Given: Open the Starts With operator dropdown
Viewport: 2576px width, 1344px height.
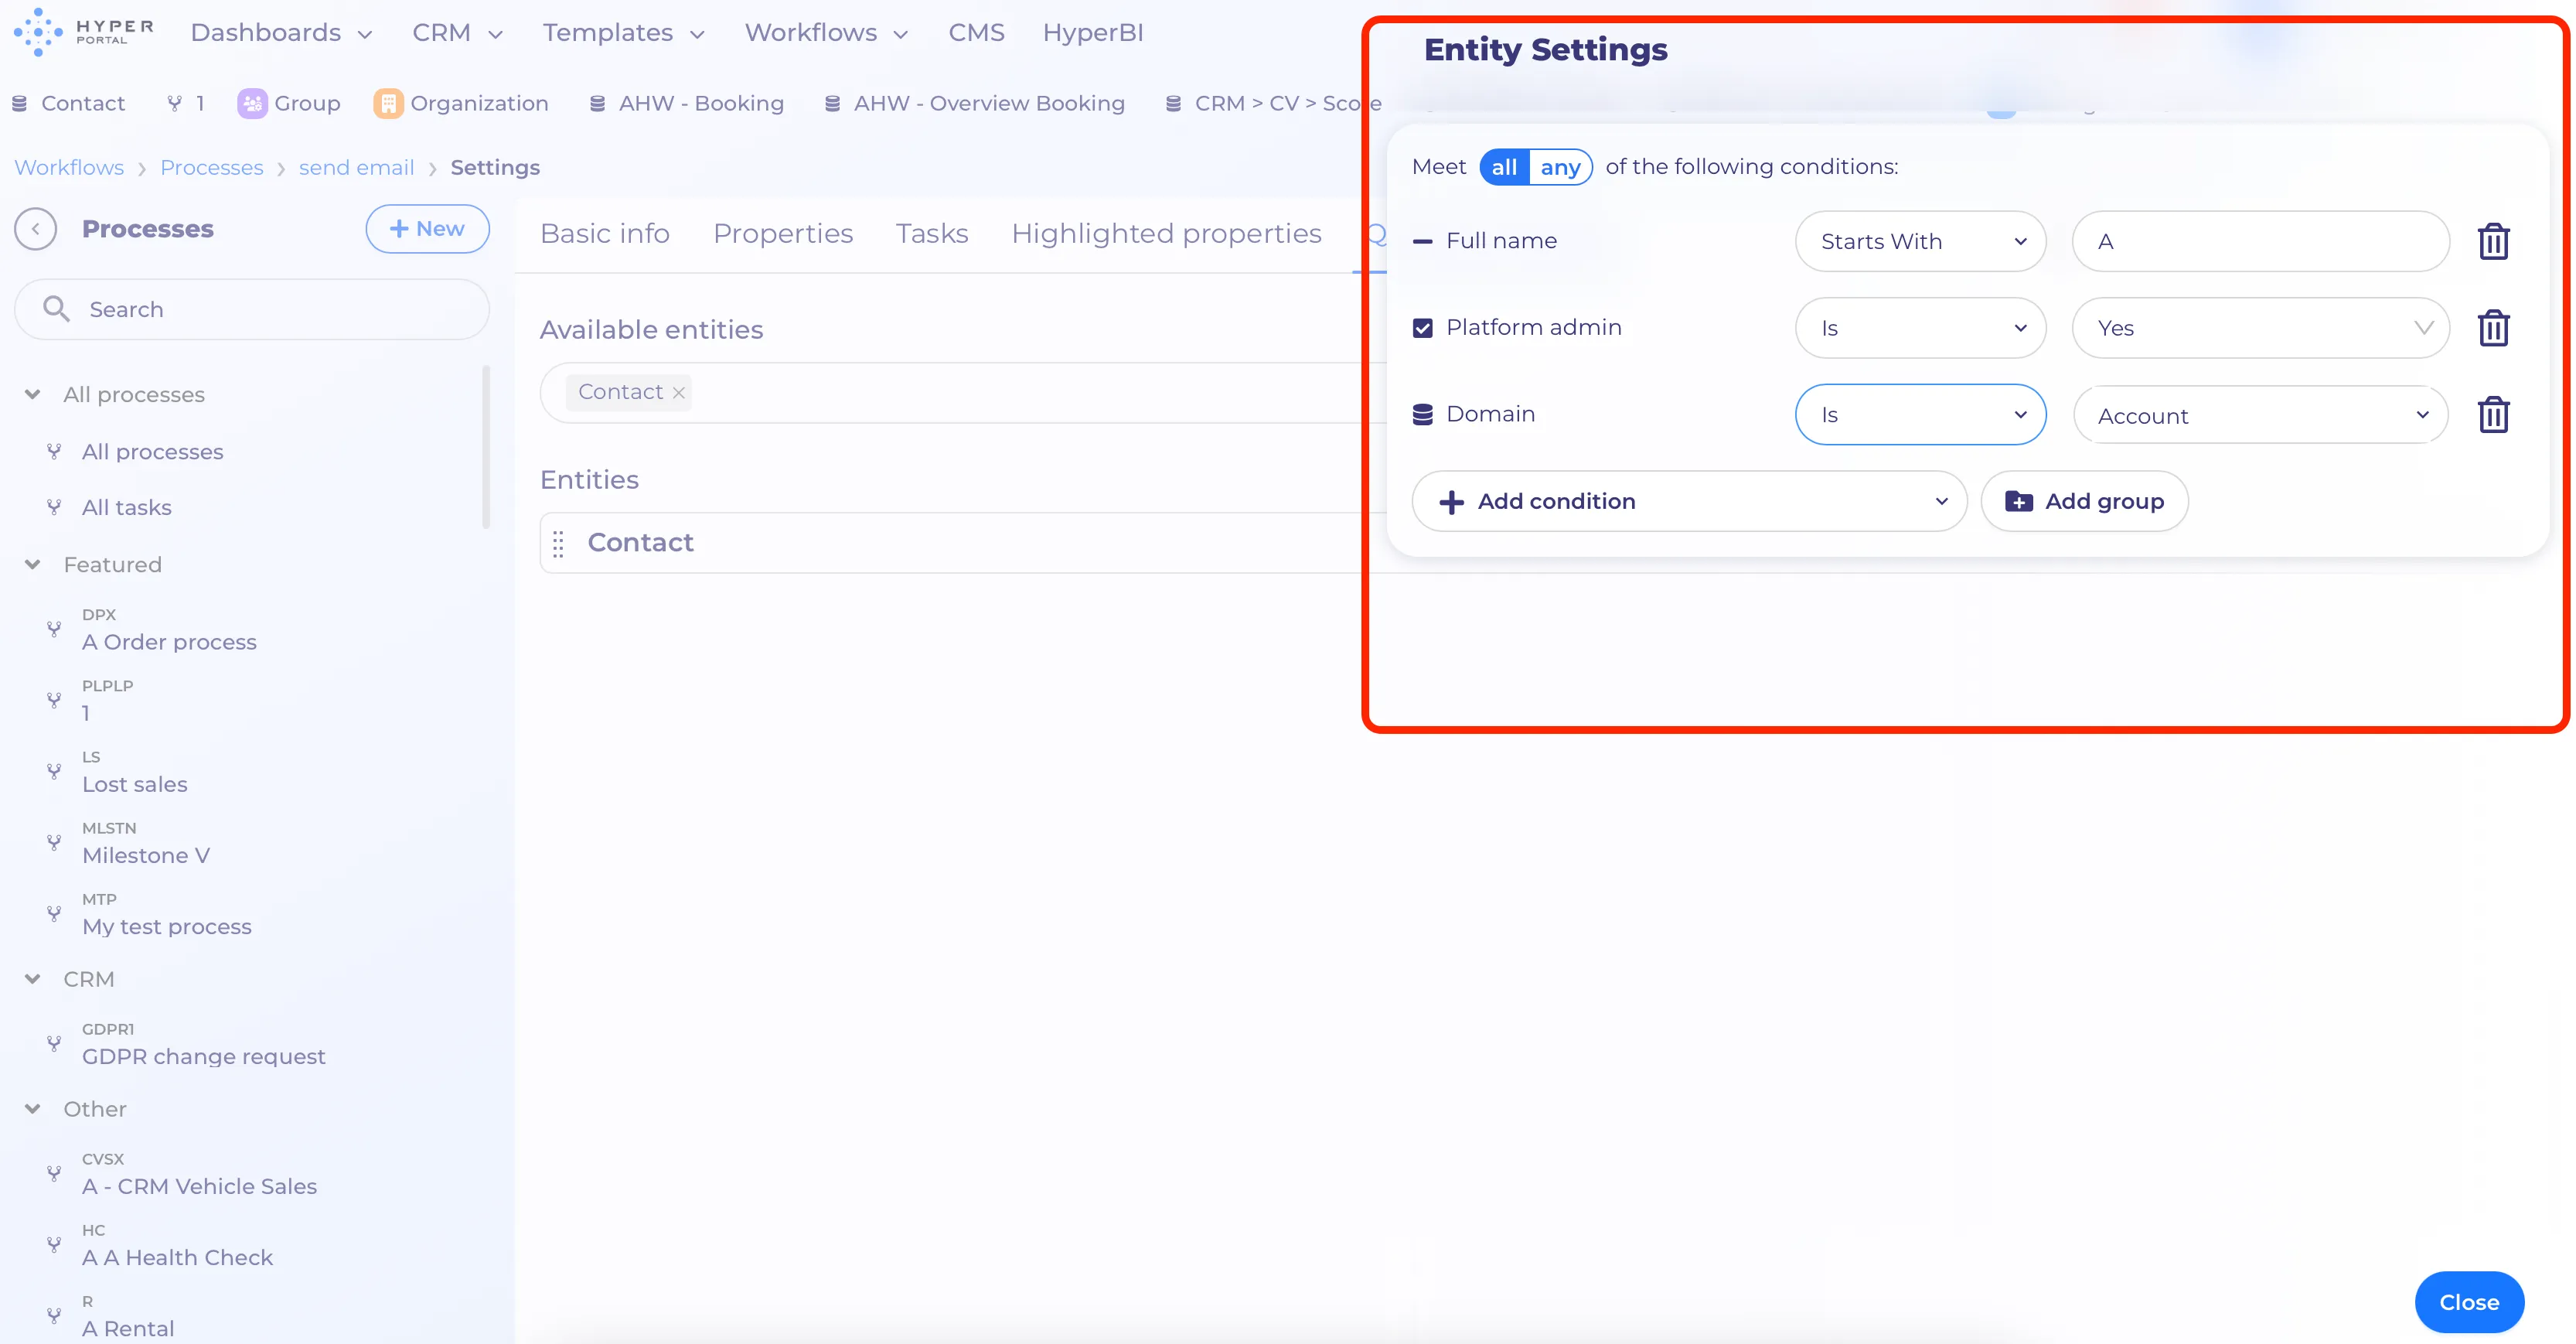Looking at the screenshot, I should tap(1920, 241).
